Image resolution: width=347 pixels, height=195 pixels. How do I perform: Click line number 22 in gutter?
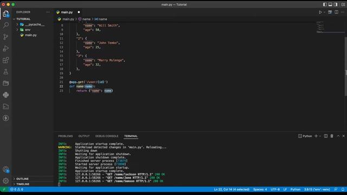[x=61, y=87]
